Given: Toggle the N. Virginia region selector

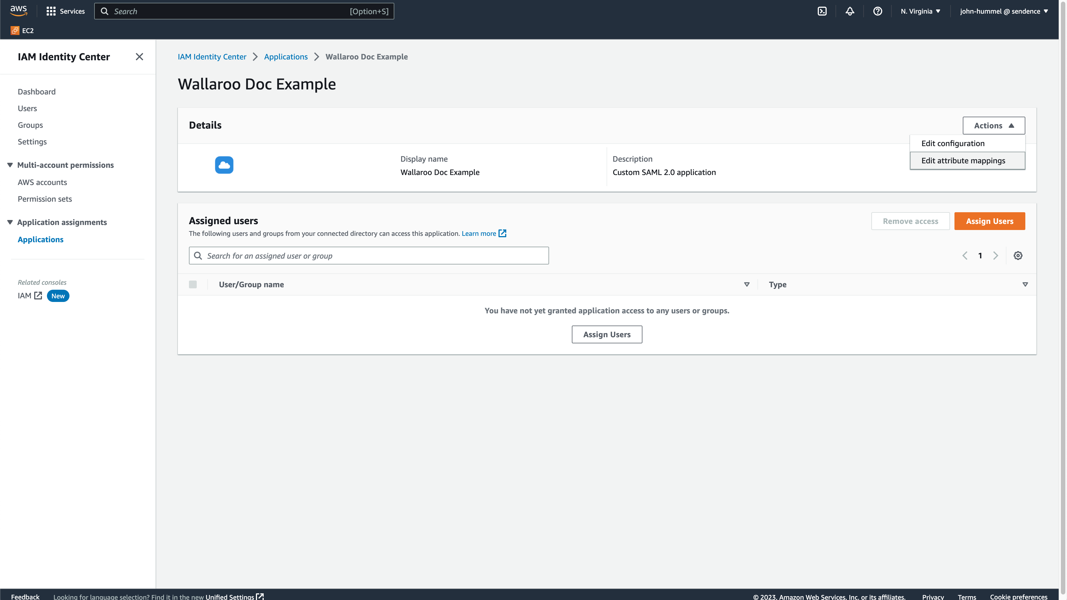Looking at the screenshot, I should pyautogui.click(x=920, y=11).
